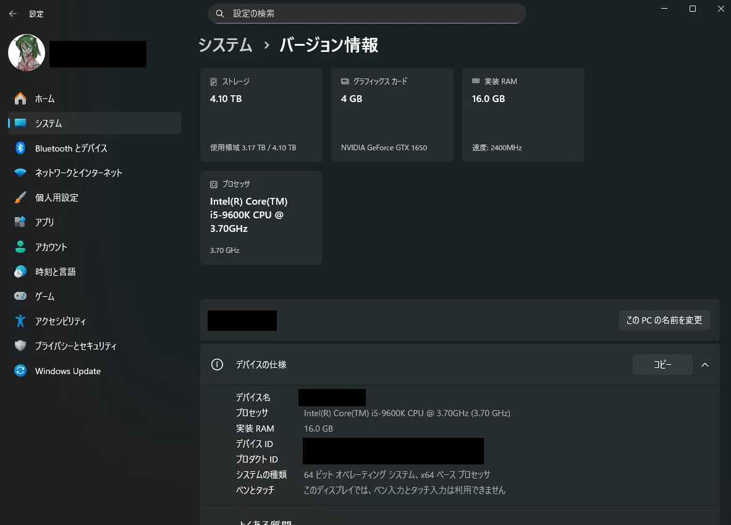Click the デバイス ID label
The image size is (731, 525).
tap(255, 444)
